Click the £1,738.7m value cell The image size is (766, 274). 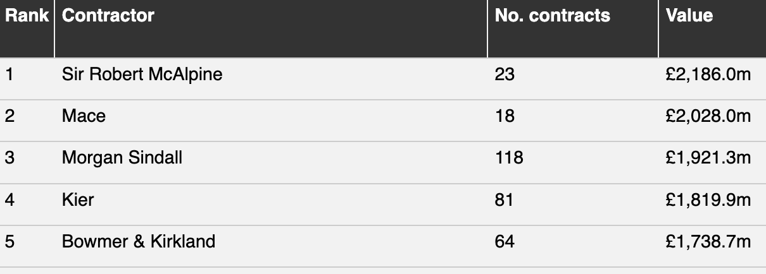point(708,241)
